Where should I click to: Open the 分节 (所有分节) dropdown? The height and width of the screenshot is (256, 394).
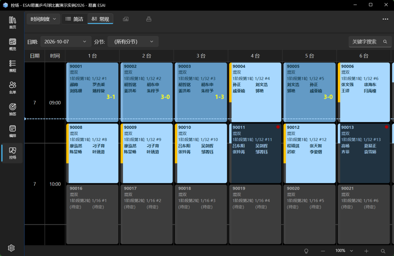pyautogui.click(x=133, y=42)
